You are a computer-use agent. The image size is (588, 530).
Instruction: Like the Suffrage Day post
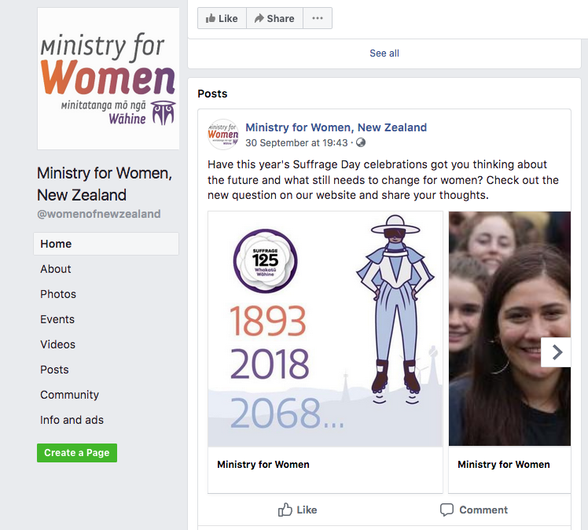[x=297, y=510]
